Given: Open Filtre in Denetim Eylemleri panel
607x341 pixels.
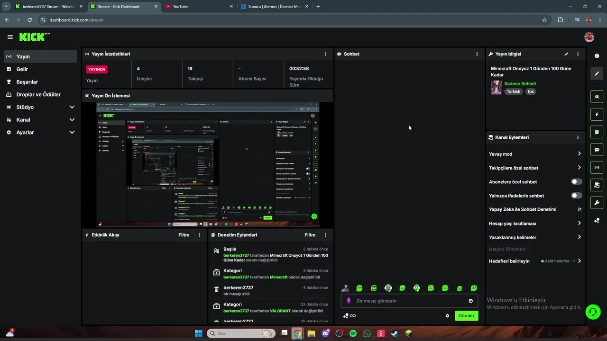Looking at the screenshot, I should point(310,235).
